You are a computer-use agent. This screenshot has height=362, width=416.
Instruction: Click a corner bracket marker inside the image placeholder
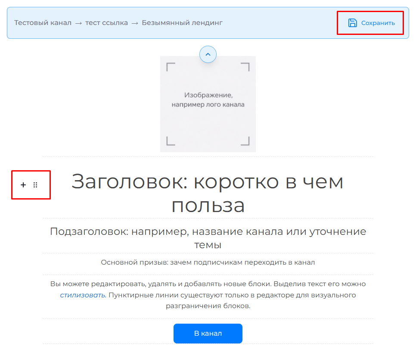tap(171, 66)
